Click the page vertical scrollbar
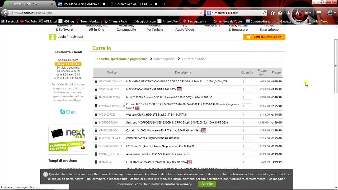The image size is (338, 190). [336, 66]
